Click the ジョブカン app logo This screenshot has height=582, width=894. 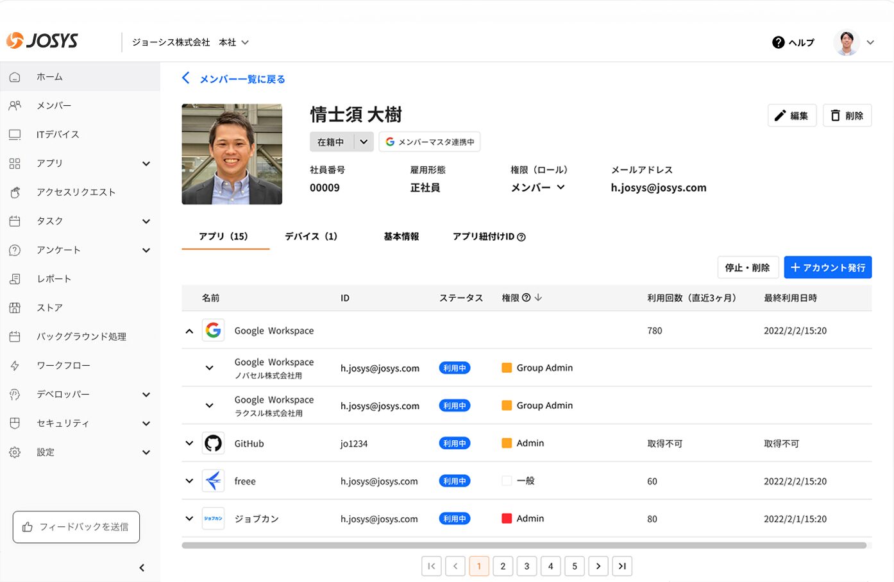tap(213, 518)
